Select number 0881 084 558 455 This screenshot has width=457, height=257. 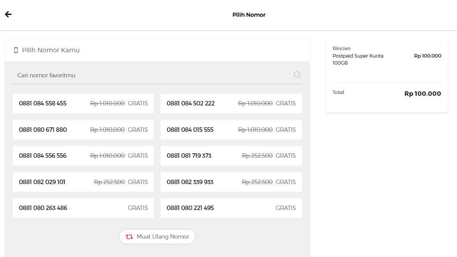[83, 104]
